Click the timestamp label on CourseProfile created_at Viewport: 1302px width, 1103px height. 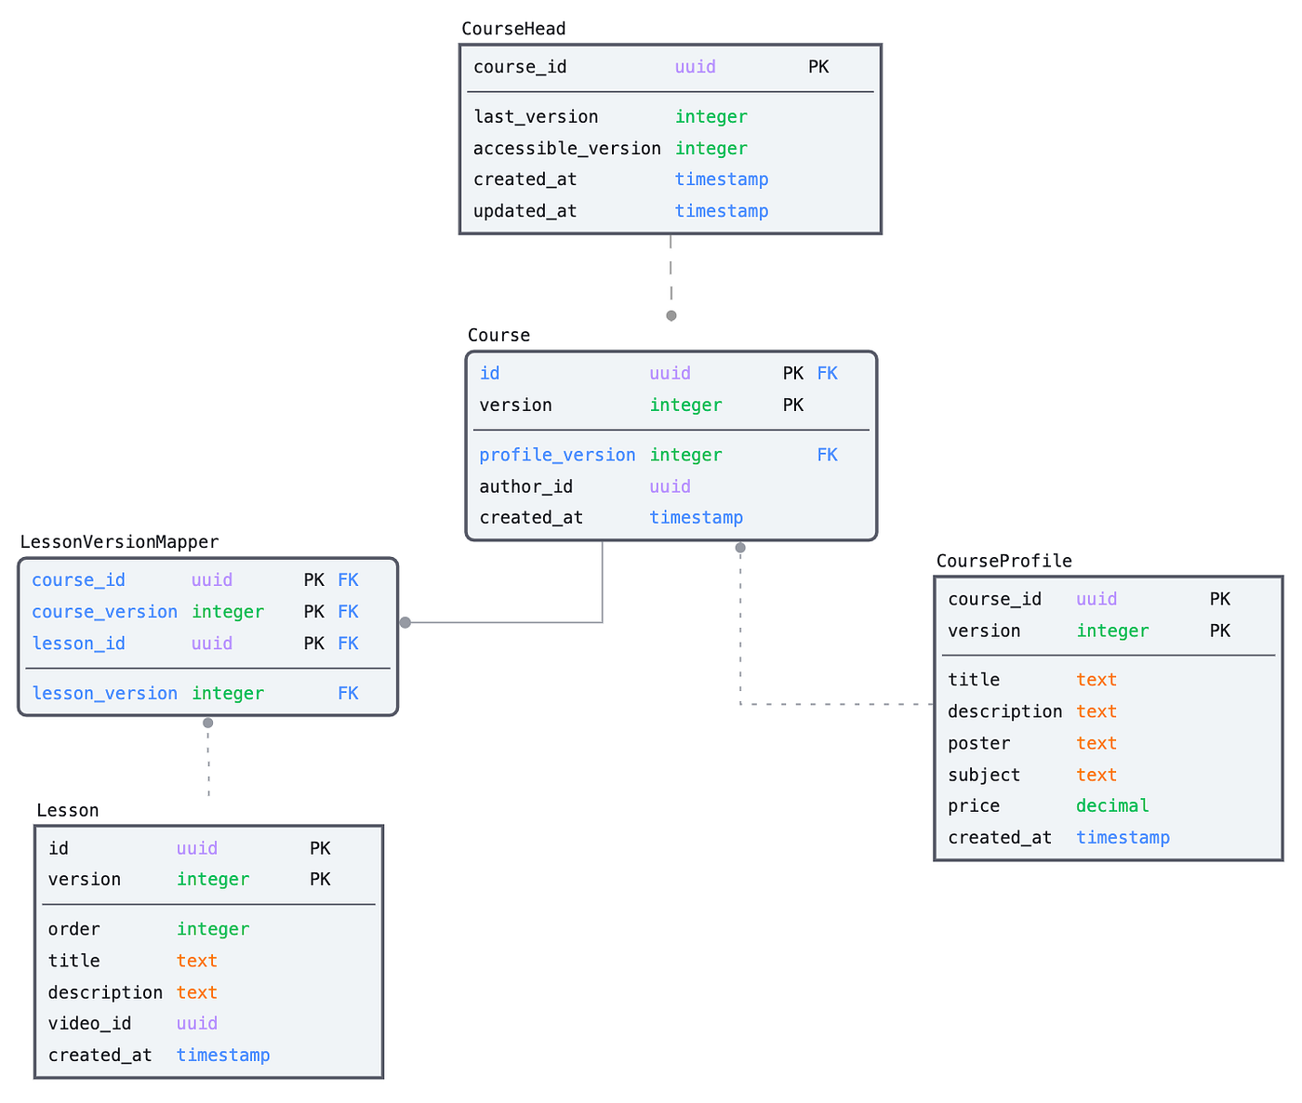point(1123,837)
